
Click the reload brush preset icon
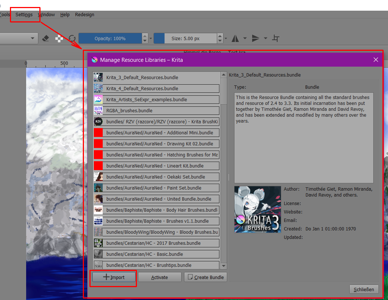[x=72, y=38]
